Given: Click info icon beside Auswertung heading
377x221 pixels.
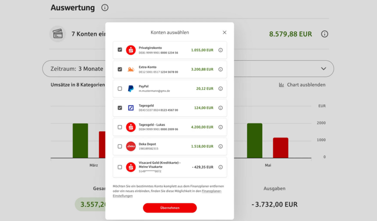Looking at the screenshot, I should (x=105, y=8).
